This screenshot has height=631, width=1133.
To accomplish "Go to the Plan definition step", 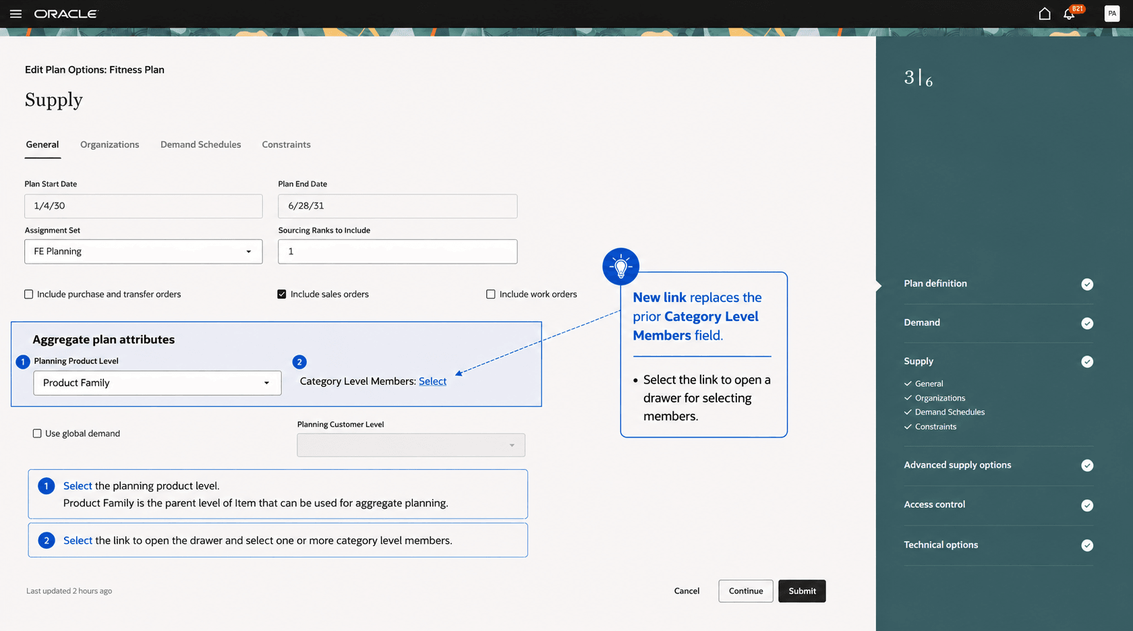I will (x=935, y=284).
